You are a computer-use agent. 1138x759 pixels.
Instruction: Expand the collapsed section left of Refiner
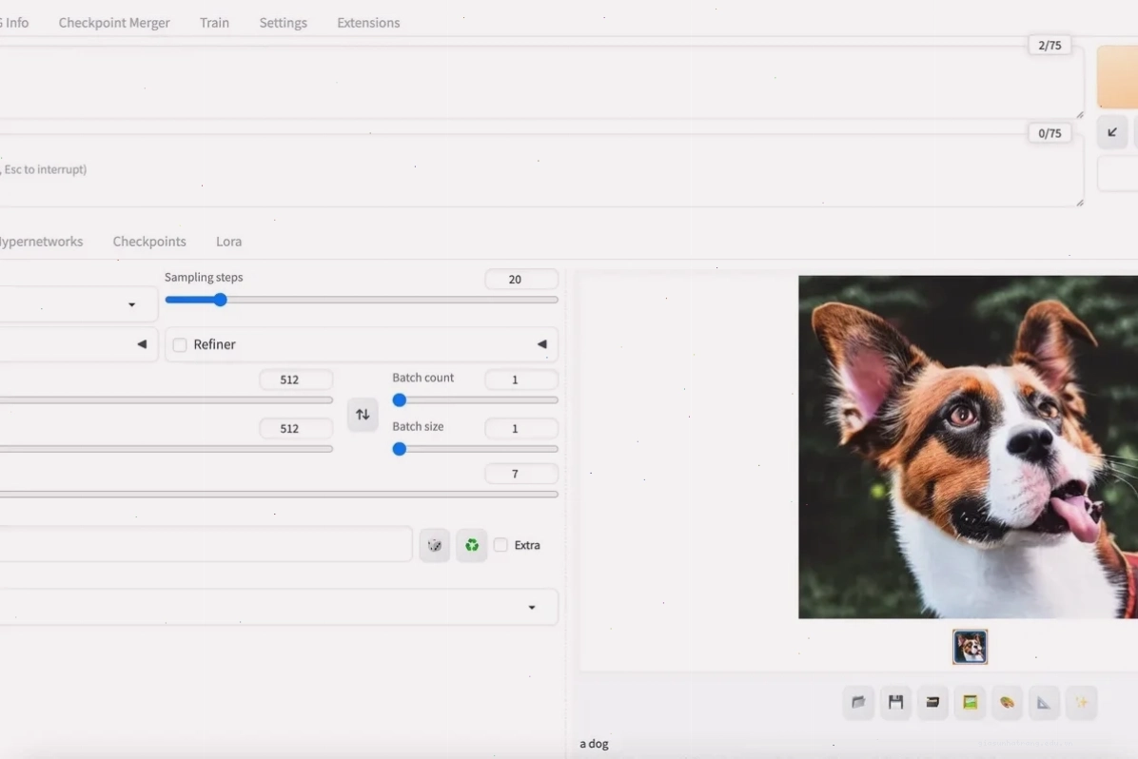pyautogui.click(x=142, y=344)
